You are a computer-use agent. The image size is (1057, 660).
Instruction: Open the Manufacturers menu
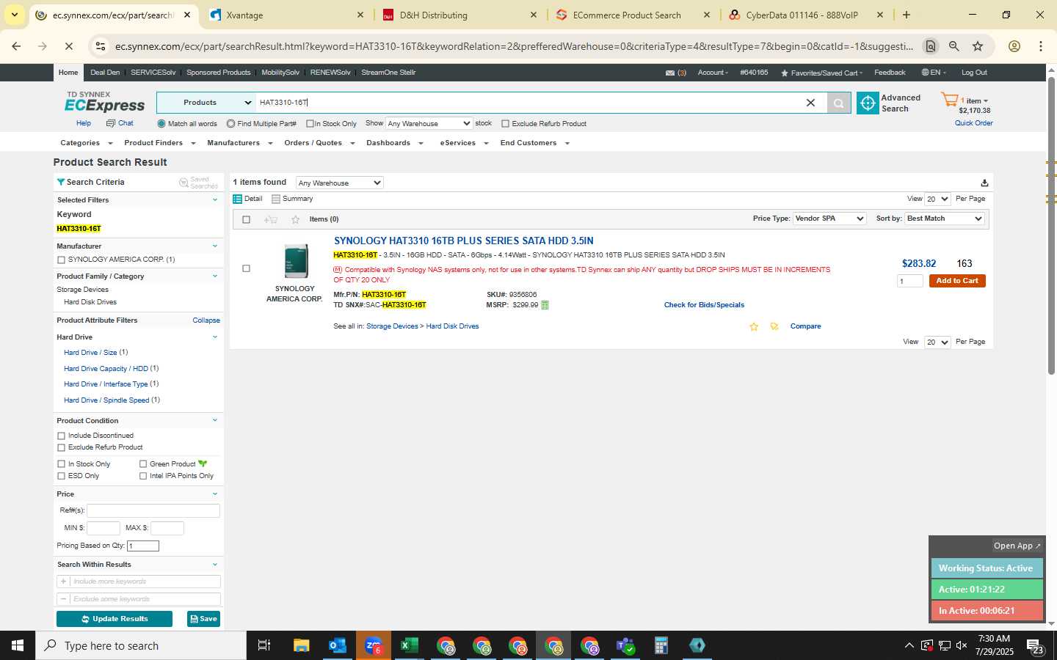click(239, 143)
